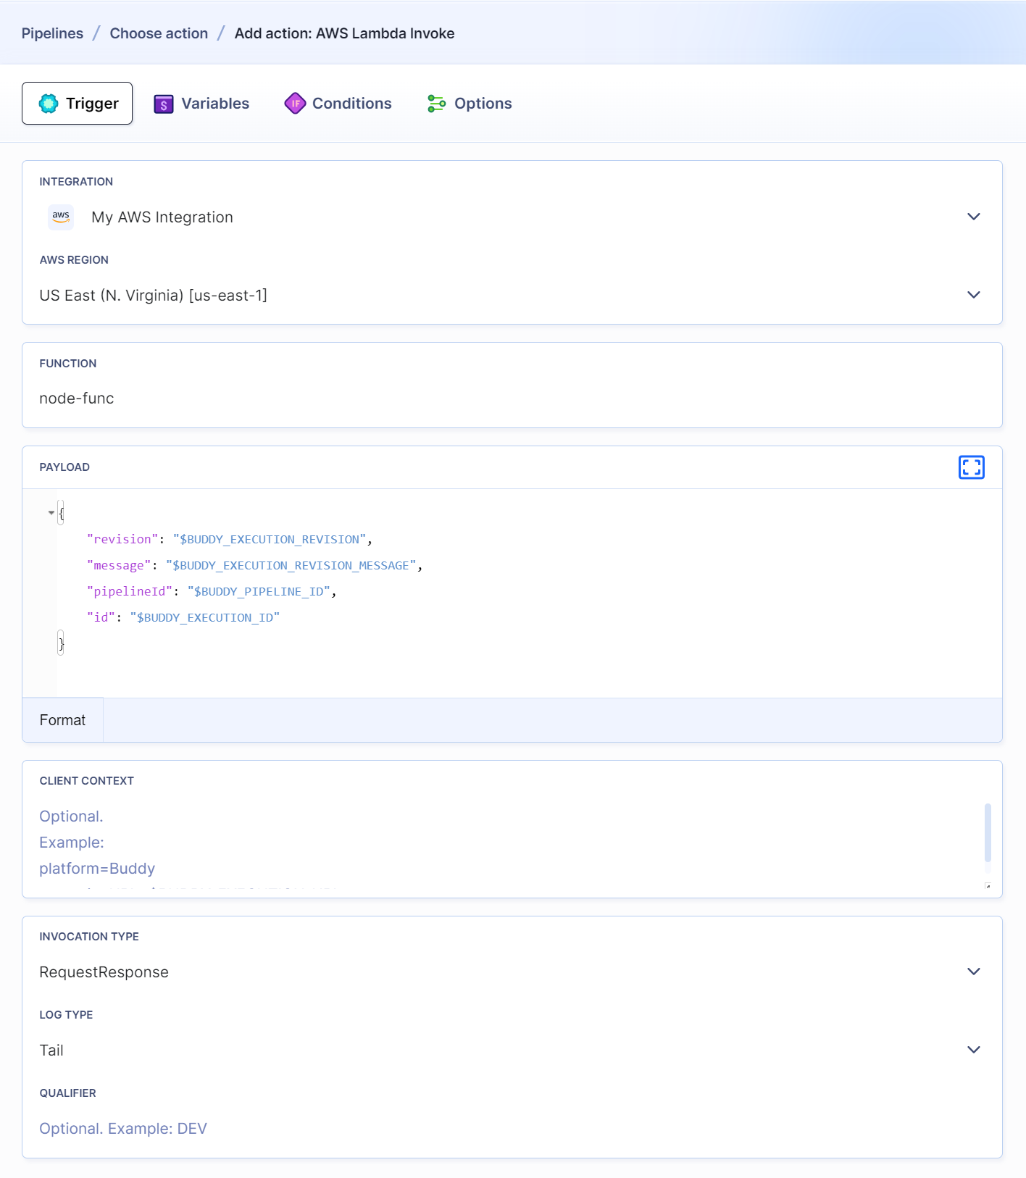Viewport: 1026px width, 1178px height.
Task: Go back to Choose action breadcrumb
Action: 159,33
